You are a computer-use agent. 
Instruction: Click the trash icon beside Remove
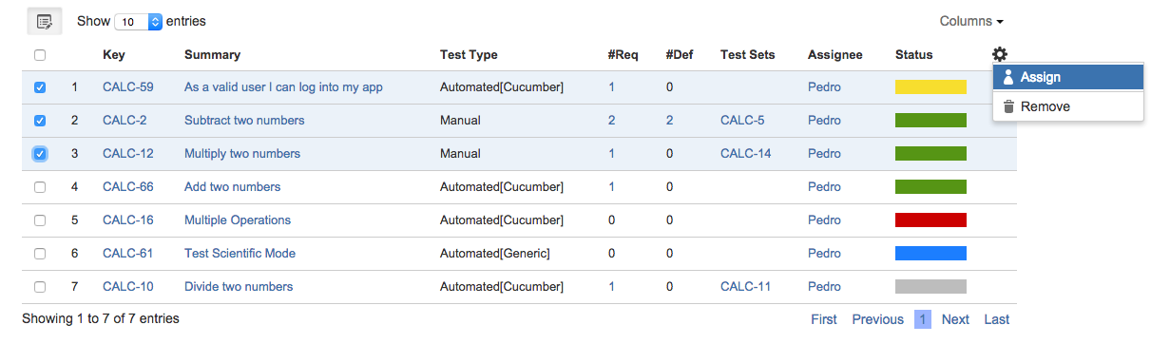(1008, 106)
